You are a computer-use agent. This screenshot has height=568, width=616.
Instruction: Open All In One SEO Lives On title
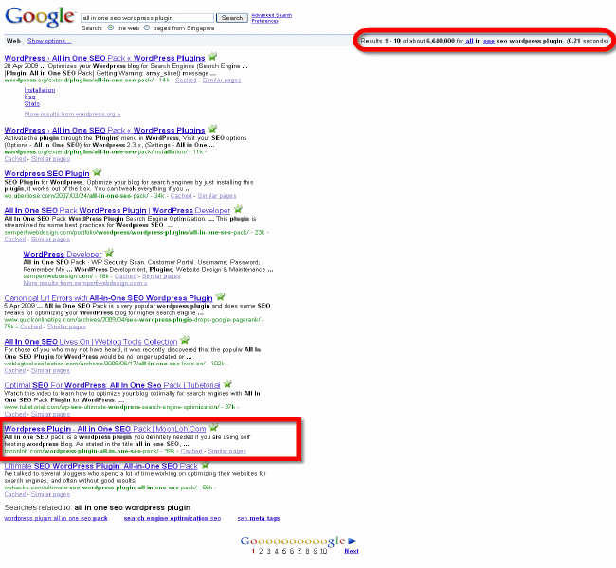[91, 342]
